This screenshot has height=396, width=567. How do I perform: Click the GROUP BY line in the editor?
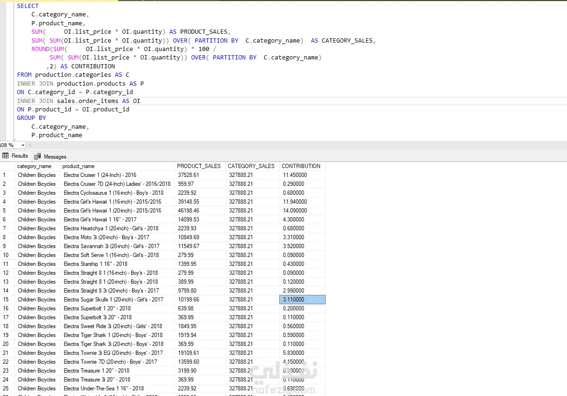coord(31,118)
